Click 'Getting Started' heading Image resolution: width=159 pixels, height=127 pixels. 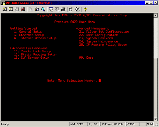click(x=24, y=28)
